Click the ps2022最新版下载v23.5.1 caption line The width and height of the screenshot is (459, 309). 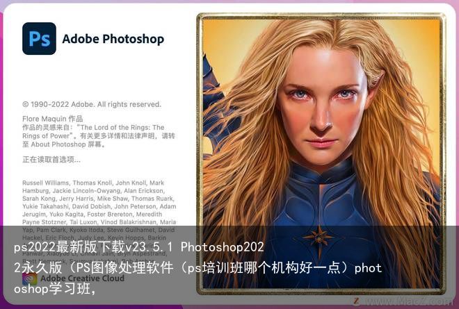coord(139,247)
